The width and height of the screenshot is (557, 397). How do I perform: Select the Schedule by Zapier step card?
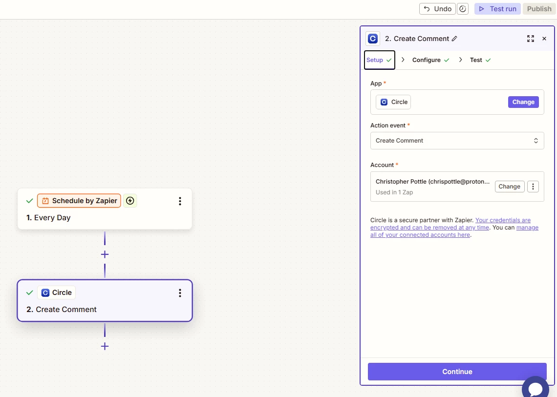(105, 209)
